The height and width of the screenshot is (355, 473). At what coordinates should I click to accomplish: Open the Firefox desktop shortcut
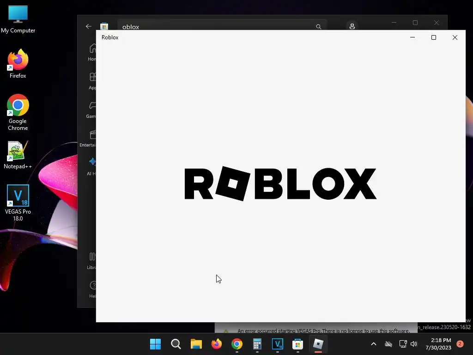click(18, 64)
